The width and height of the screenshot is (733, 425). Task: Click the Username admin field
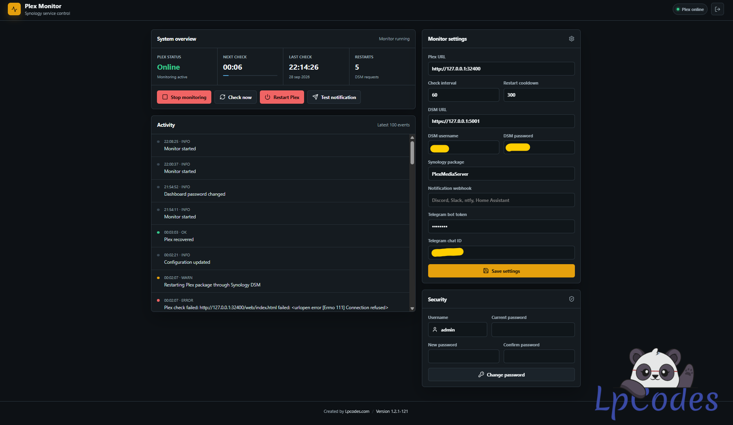[457, 330]
